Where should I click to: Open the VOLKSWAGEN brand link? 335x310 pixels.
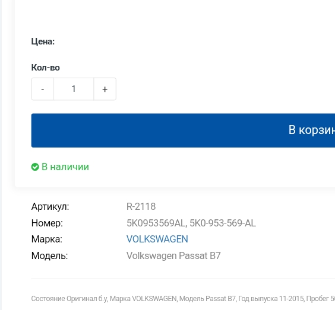157,239
